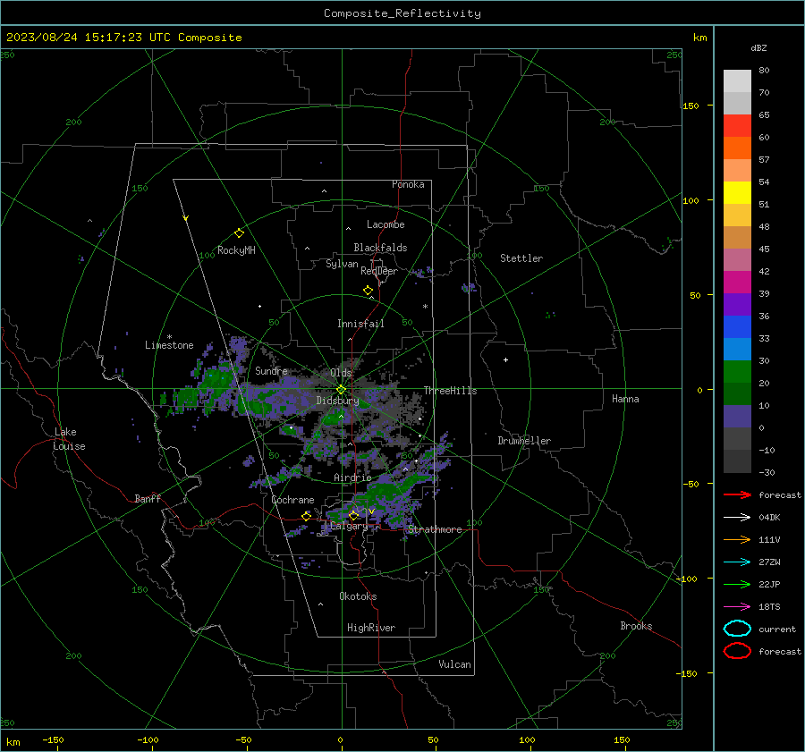Click yellow diamond at radar center near Olds

(x=341, y=390)
